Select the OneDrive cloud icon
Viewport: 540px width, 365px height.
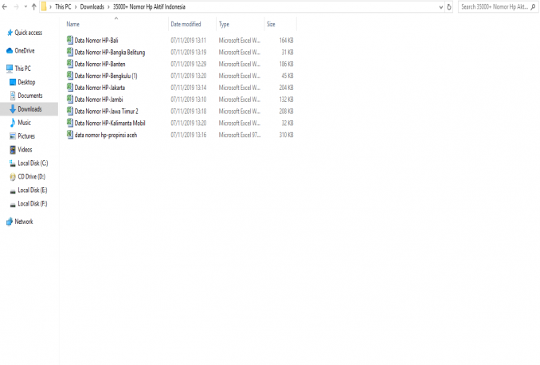[9, 50]
